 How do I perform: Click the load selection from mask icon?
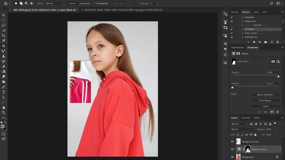click(x=260, y=112)
